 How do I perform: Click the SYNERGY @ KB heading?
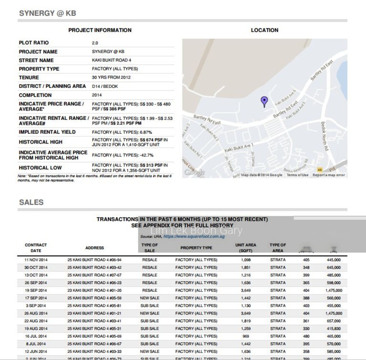tap(48, 13)
